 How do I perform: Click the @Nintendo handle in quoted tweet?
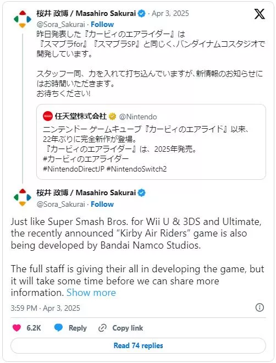pos(138,117)
